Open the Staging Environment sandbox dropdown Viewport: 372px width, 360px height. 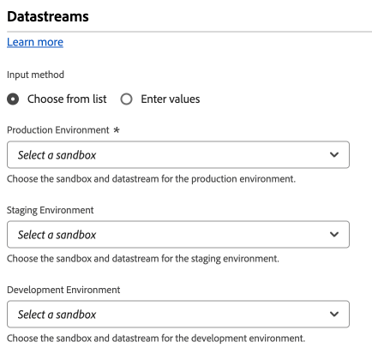[178, 235]
